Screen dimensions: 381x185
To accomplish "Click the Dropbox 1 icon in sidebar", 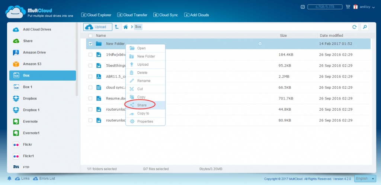I will click(16, 110).
